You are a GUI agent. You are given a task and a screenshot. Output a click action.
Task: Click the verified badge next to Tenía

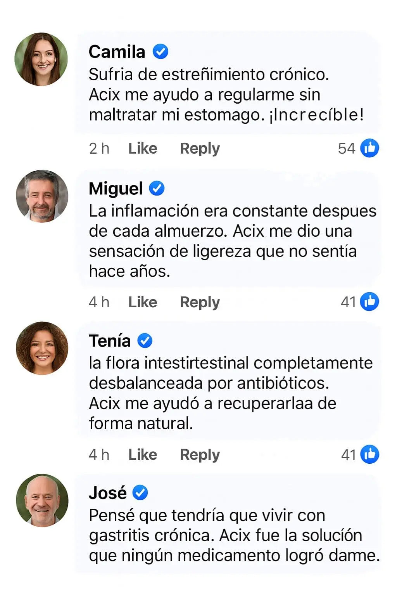[145, 341]
